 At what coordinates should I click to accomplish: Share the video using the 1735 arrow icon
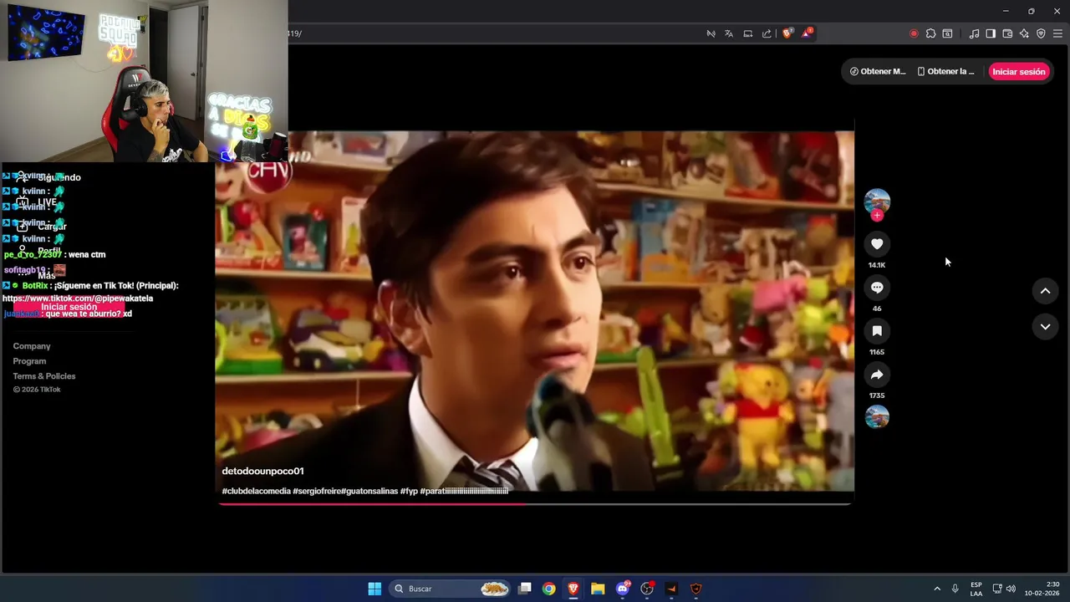[x=877, y=375]
